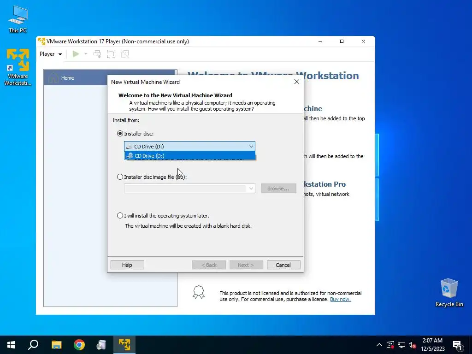This screenshot has width=472, height=354.
Task: Minimize the VMware Workstation Player window
Action: click(x=320, y=41)
